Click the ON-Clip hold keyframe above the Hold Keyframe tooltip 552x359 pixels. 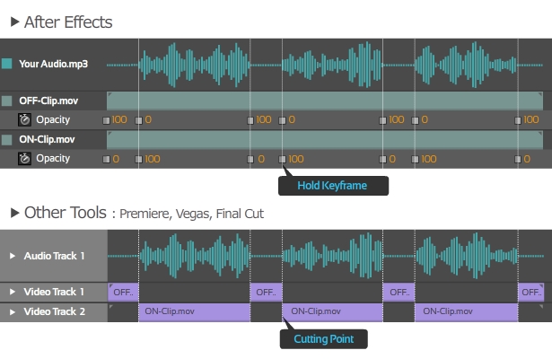[x=283, y=160]
